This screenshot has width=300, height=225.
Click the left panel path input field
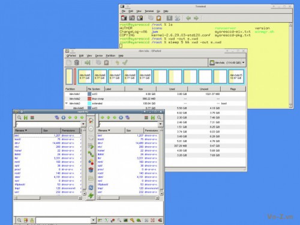49,124
